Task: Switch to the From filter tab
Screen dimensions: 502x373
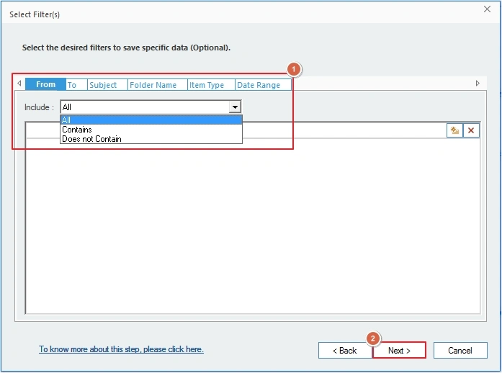Action: coord(45,84)
